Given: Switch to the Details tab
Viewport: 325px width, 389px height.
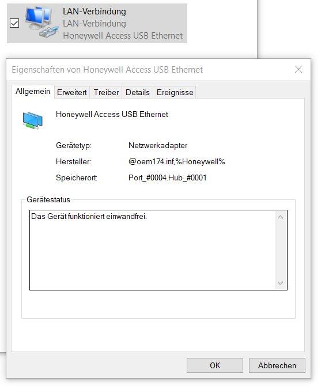Looking at the screenshot, I should pyautogui.click(x=138, y=93).
